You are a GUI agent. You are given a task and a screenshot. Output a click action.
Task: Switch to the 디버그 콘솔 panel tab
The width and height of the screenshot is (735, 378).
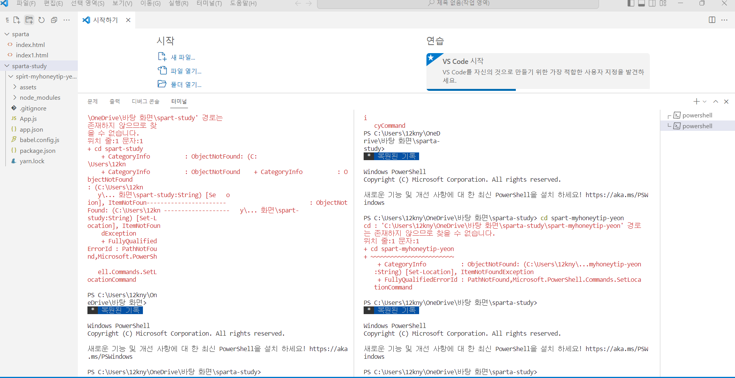(x=146, y=101)
